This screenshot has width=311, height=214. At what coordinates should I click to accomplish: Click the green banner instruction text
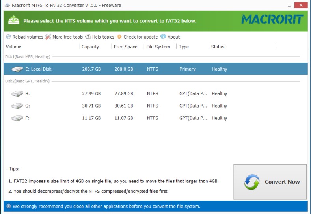pos(110,21)
